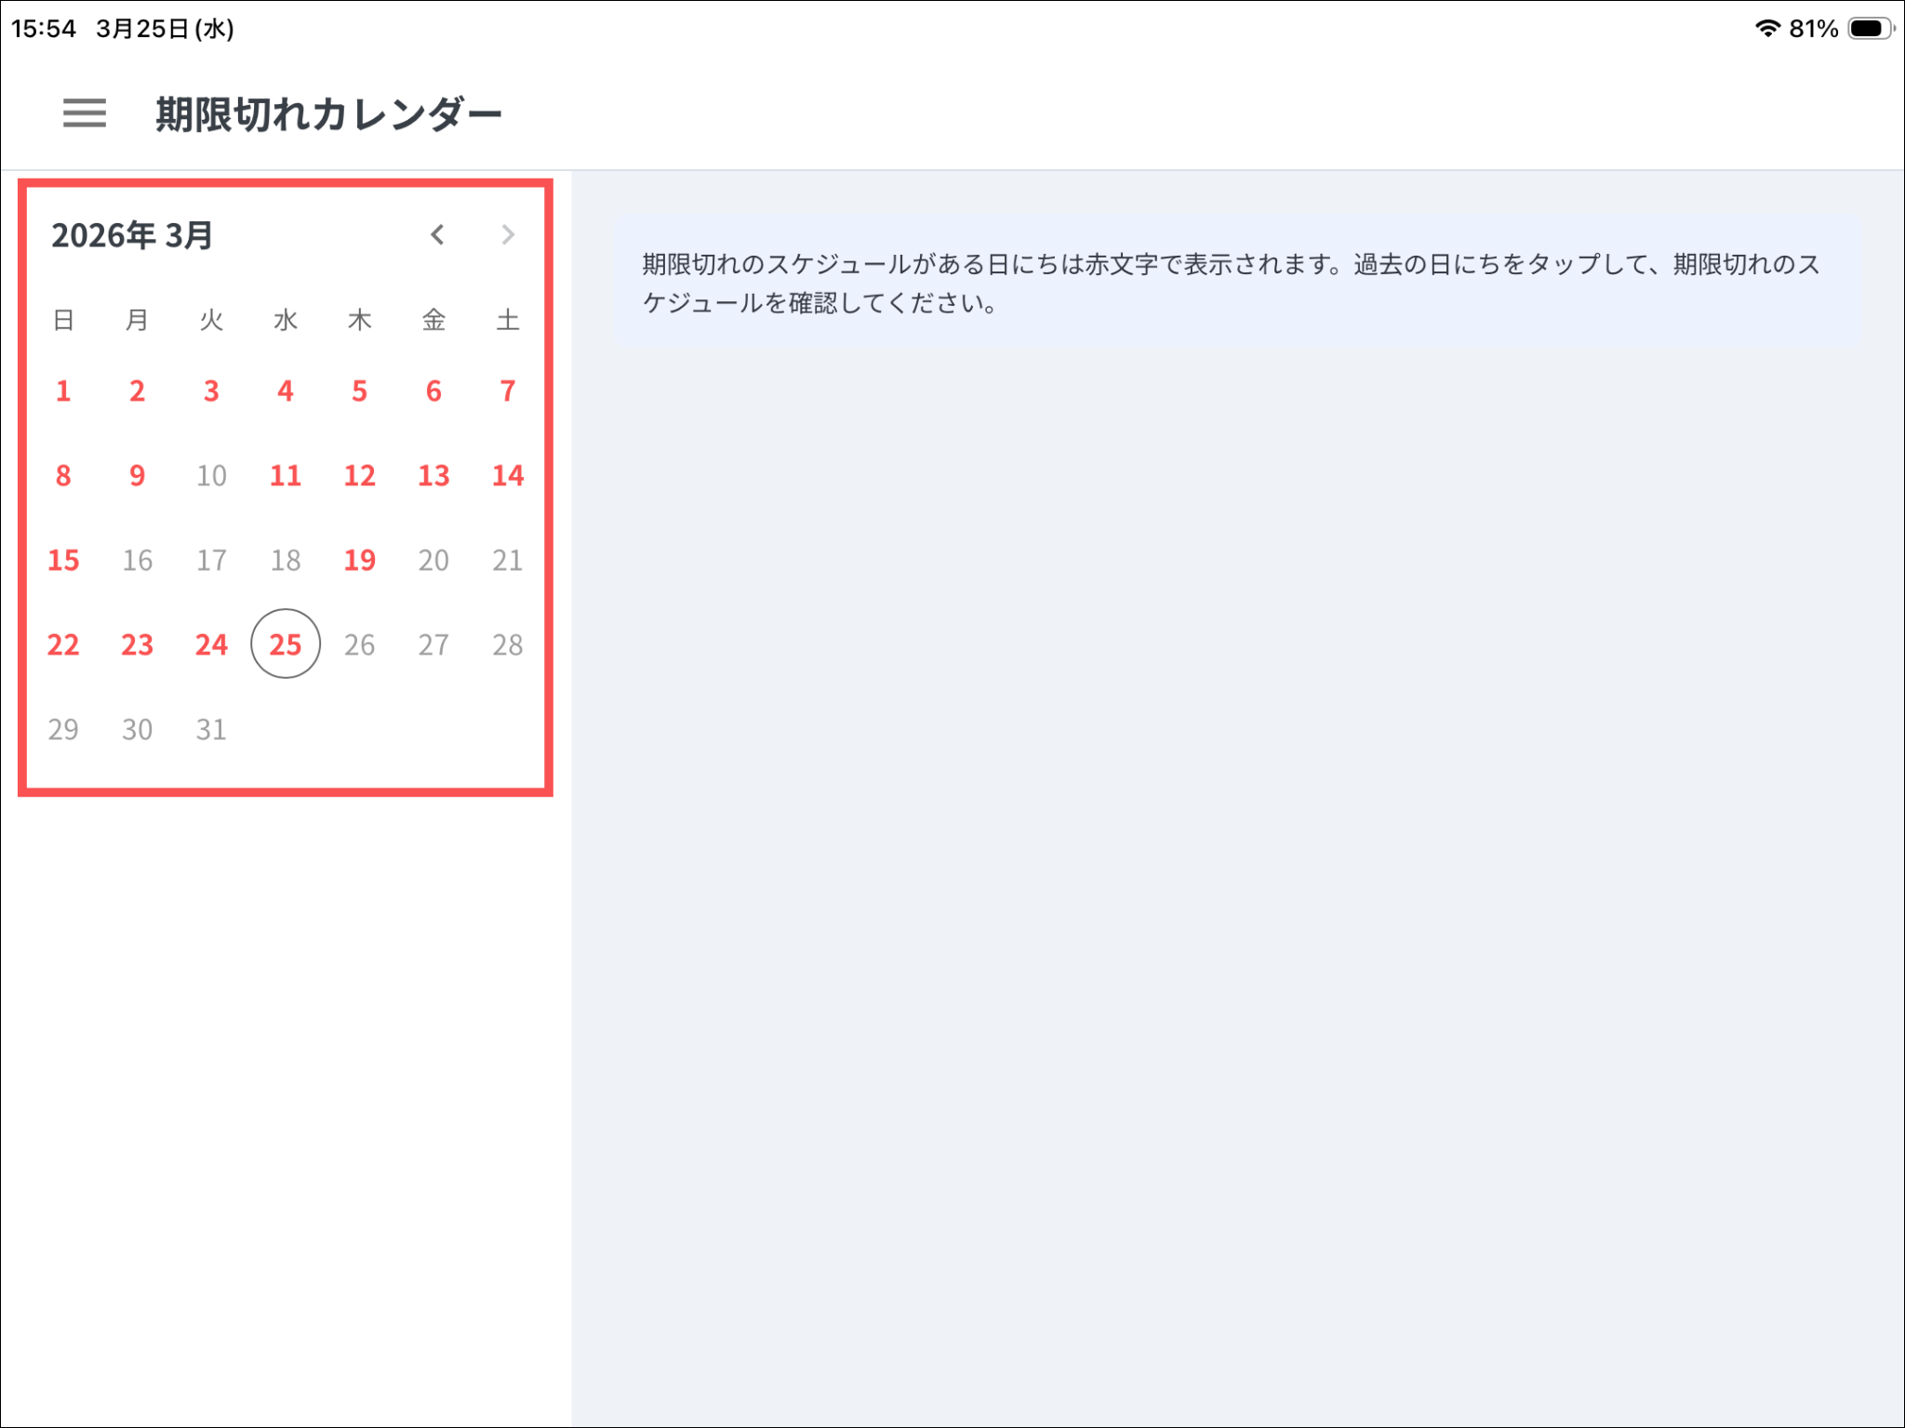The width and height of the screenshot is (1905, 1428).
Task: Open the hamburger menu
Action: (x=85, y=113)
